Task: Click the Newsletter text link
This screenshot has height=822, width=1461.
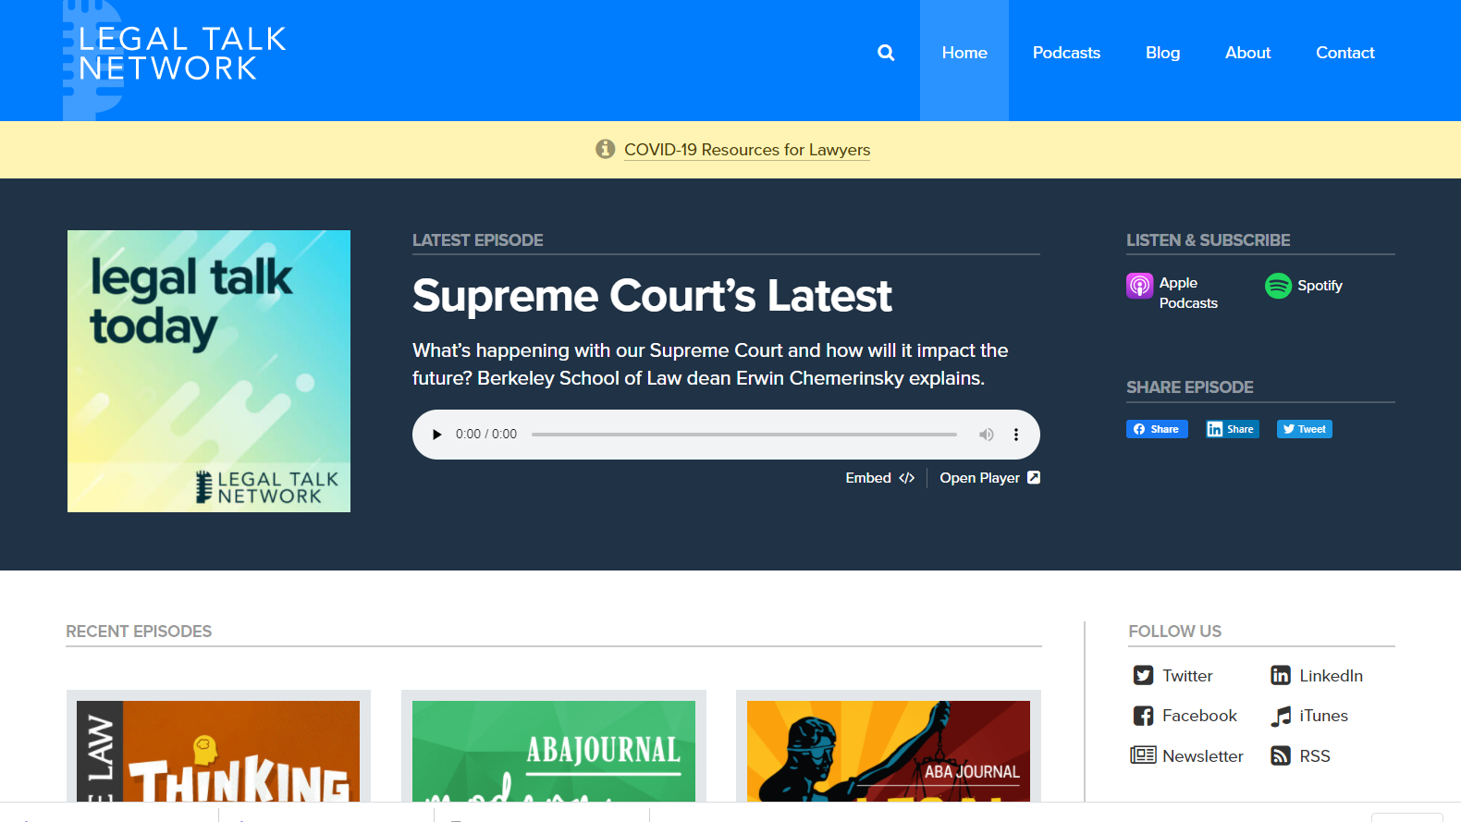Action: click(1203, 756)
